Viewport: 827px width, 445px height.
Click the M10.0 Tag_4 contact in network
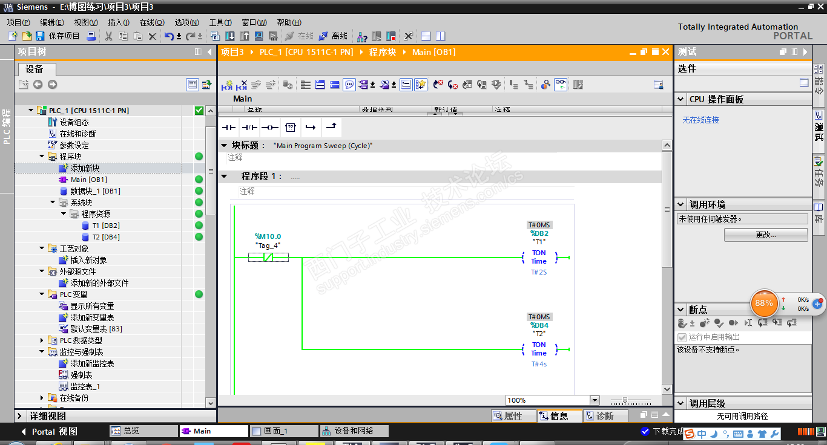pyautogui.click(x=268, y=258)
